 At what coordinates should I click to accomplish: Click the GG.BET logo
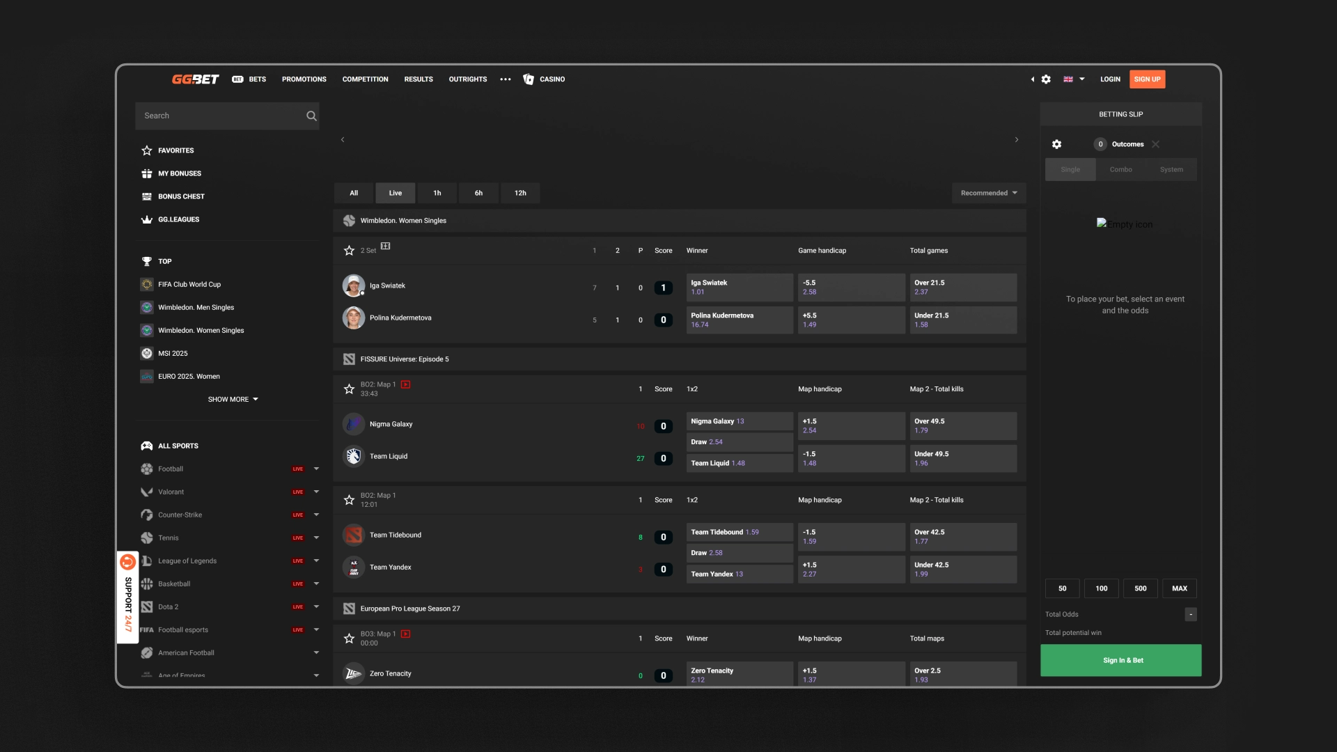(x=195, y=79)
